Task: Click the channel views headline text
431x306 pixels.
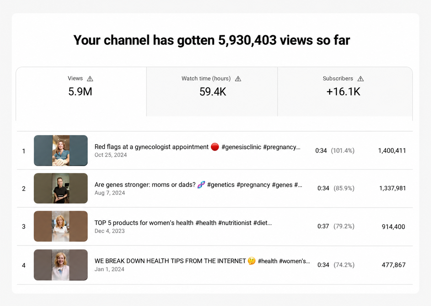Action: 212,40
